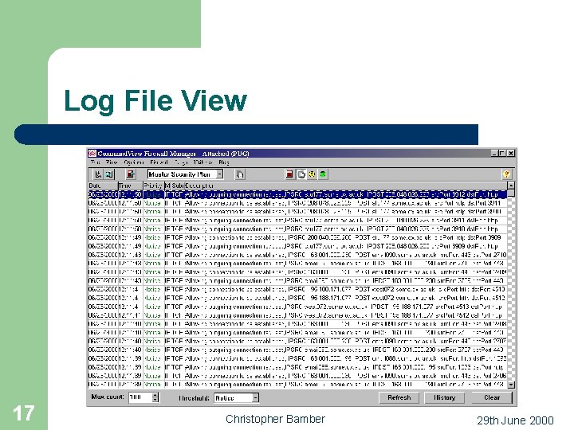
Task: Open the View menu
Action: coord(112,162)
